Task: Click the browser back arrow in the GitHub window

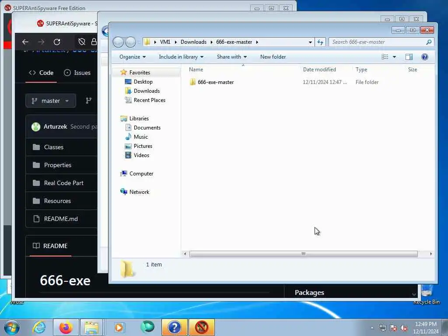Action: tap(25, 42)
